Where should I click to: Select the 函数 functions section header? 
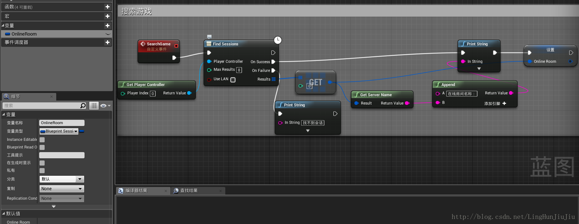pyautogui.click(x=56, y=7)
